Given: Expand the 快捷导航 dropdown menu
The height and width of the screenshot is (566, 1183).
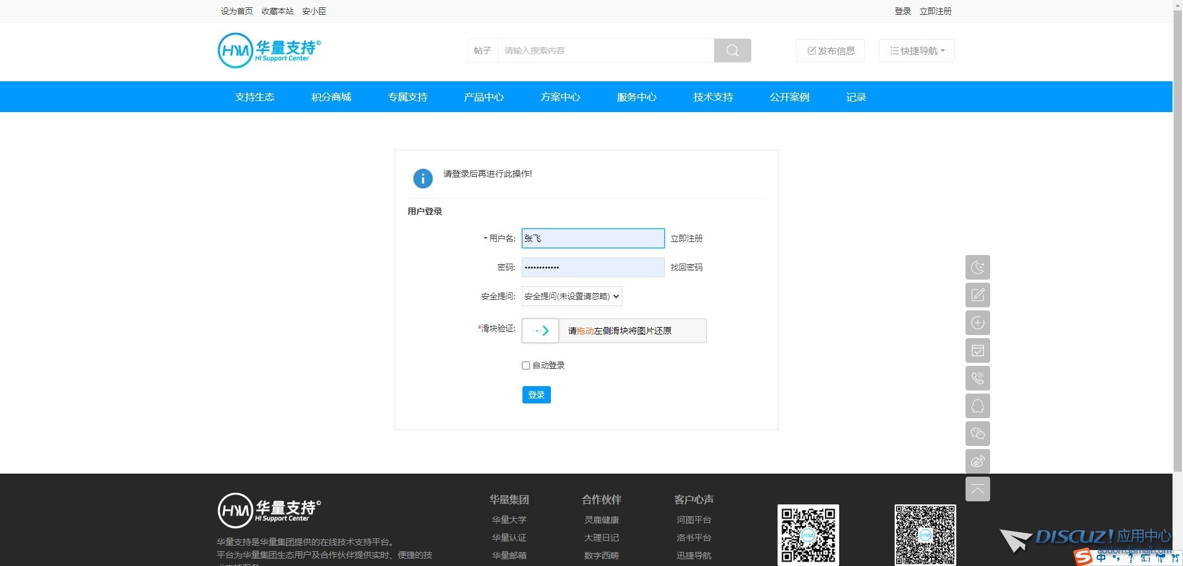Looking at the screenshot, I should 916,51.
